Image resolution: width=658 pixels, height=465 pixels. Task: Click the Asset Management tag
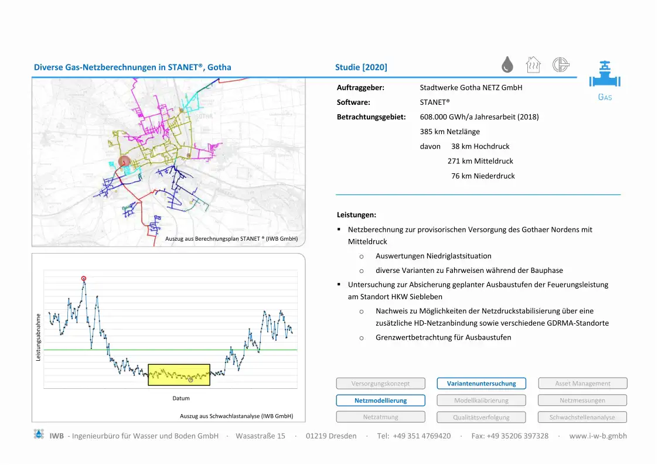click(x=582, y=384)
